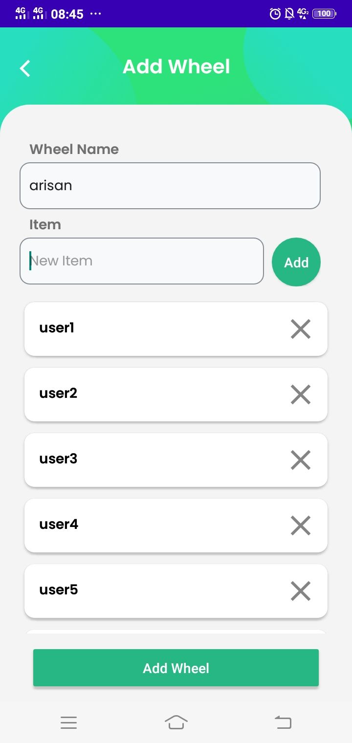This screenshot has height=743, width=352.
Task: Tap the user4 item row
Action: 147,525
